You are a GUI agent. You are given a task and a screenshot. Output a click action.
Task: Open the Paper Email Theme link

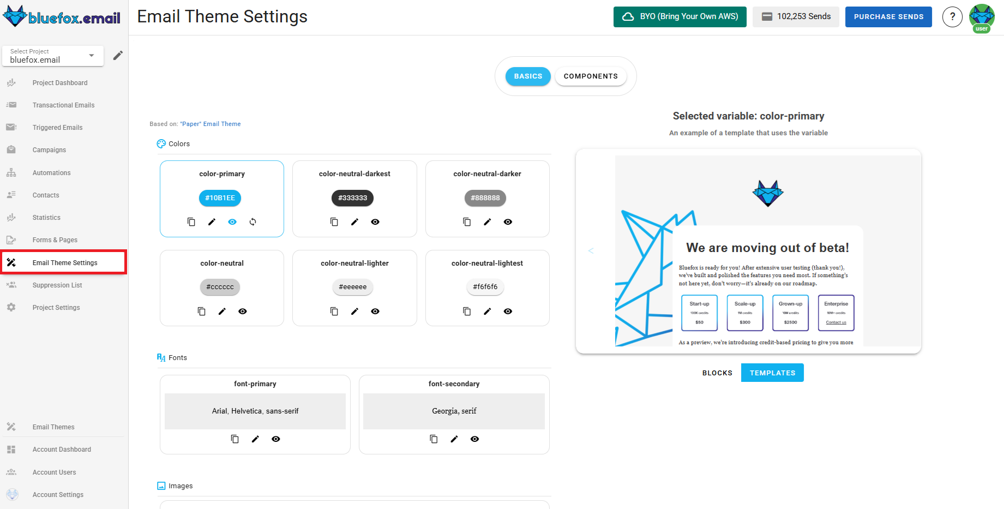point(211,123)
